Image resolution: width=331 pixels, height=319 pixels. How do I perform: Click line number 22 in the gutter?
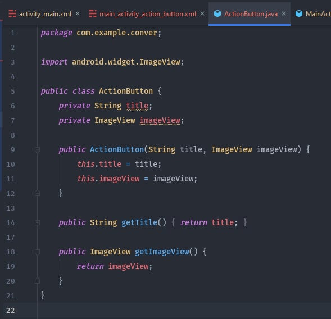coord(11,311)
